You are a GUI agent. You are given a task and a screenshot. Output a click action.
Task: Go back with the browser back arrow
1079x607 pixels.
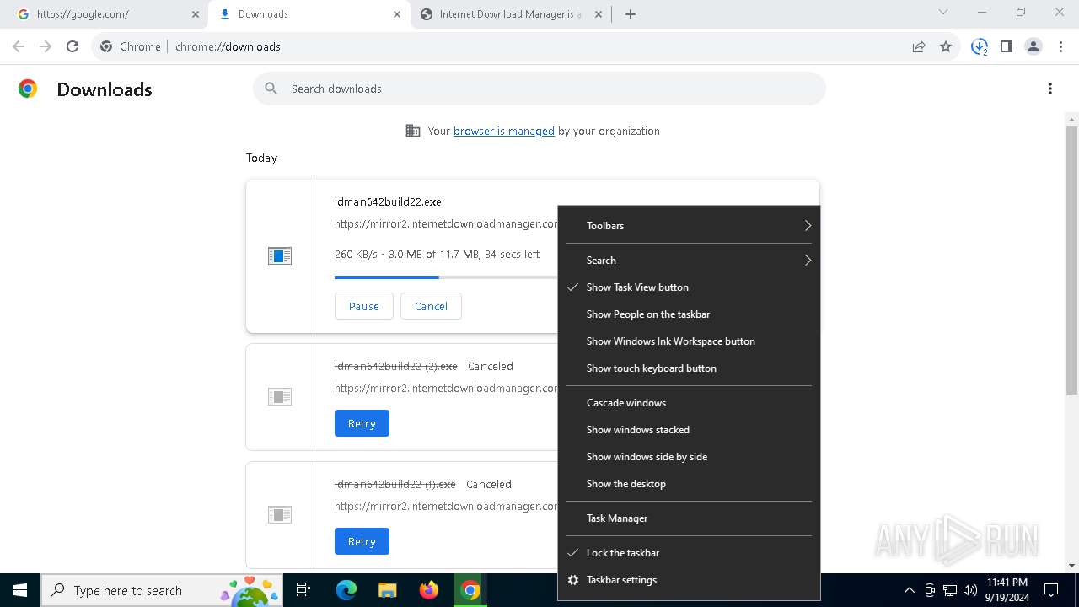coord(19,46)
